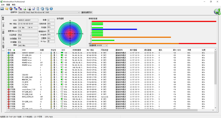This screenshot has height=118, width=221.
Task: Click the Automode cell in 网络类型 column
Action: [104, 97]
